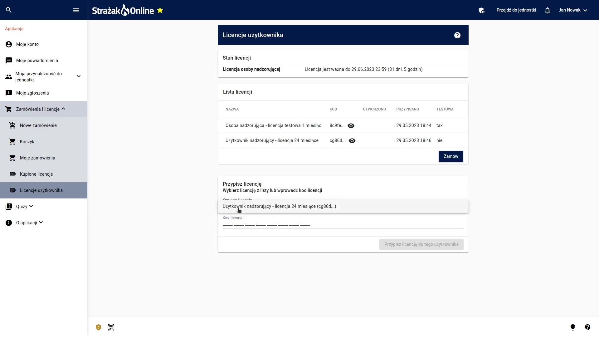Sort by NAZWA column header
Image resolution: width=599 pixels, height=337 pixels.
[232, 109]
